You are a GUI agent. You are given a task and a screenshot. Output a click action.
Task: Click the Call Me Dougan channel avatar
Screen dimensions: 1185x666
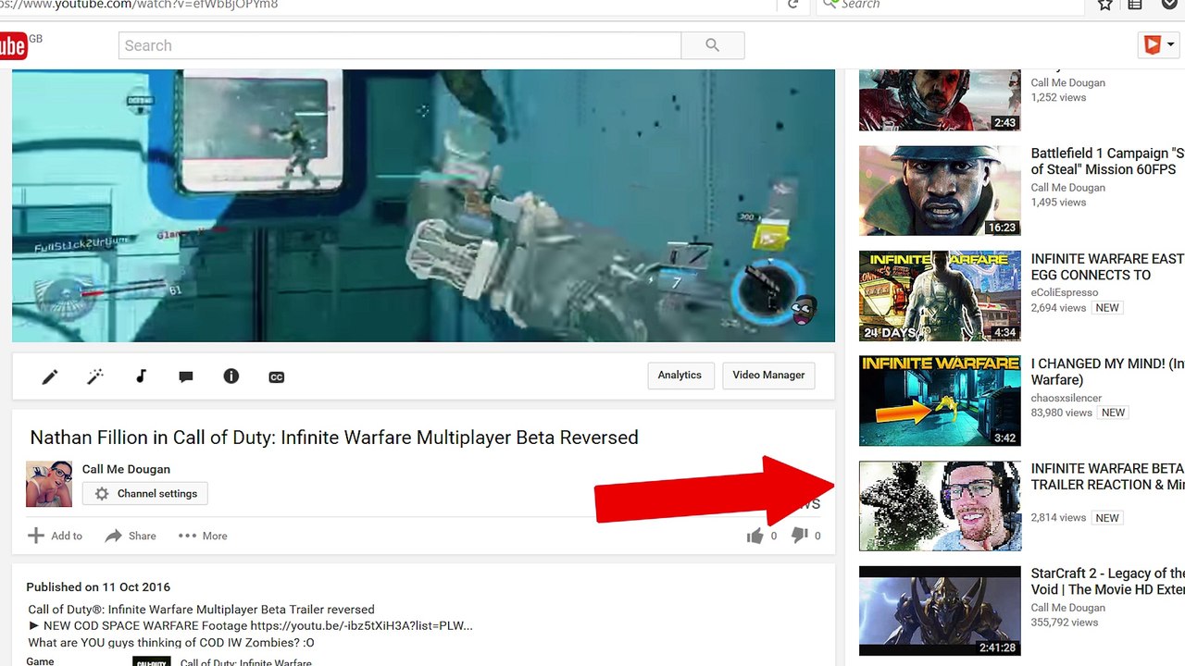(49, 484)
